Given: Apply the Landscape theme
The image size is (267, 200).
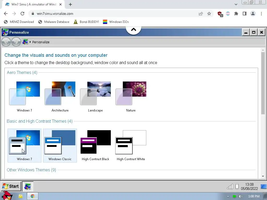Looking at the screenshot, I should (x=95, y=93).
